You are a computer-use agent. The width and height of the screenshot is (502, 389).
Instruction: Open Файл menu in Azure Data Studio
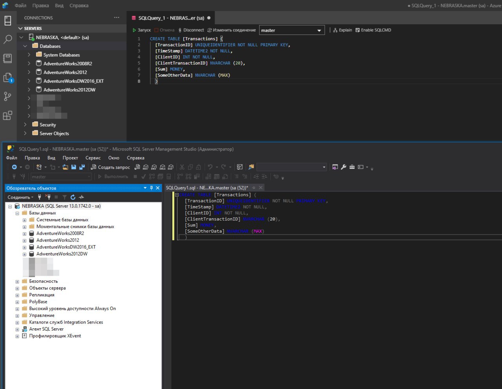20,5
